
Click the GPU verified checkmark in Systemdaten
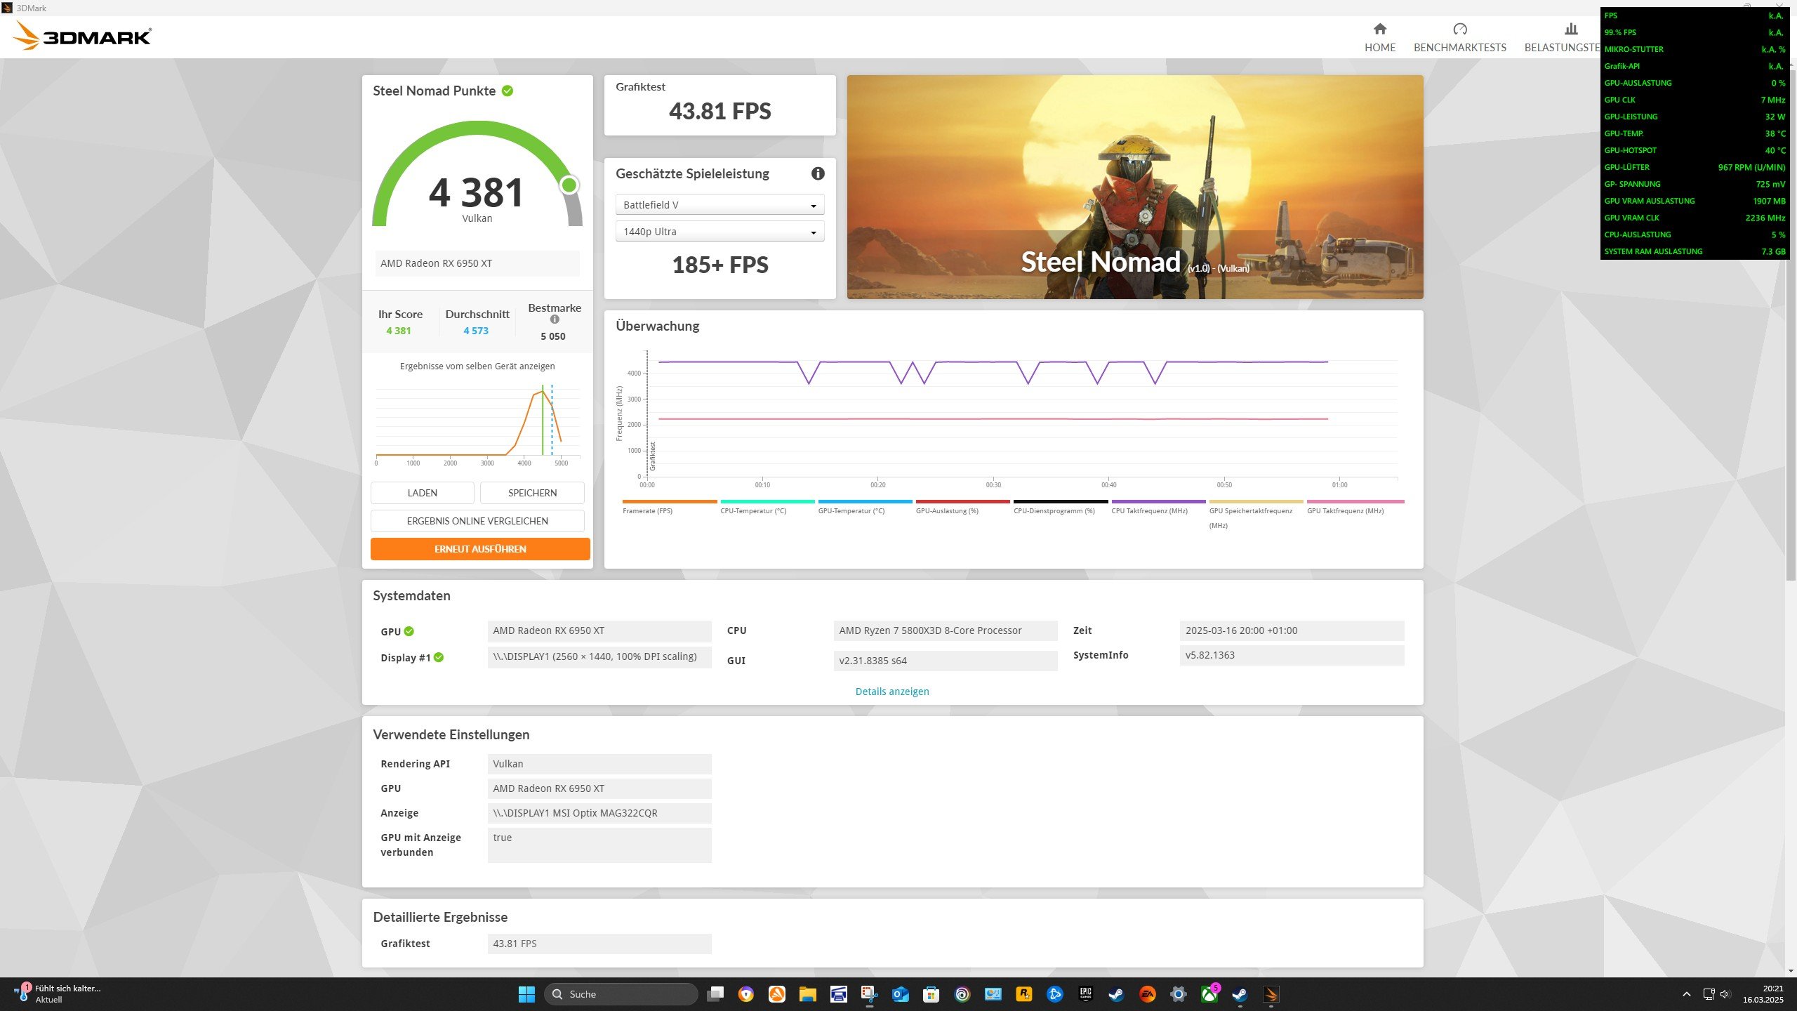pos(409,631)
